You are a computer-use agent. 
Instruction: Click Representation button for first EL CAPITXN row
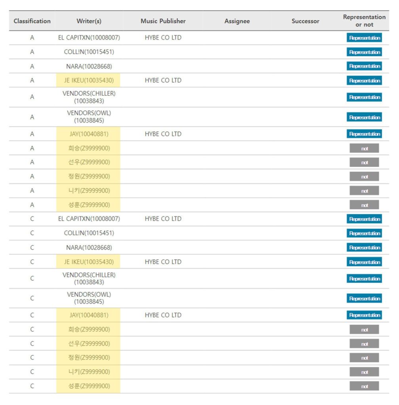(364, 38)
